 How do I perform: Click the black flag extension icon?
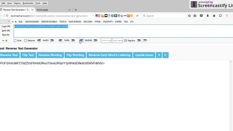106,16
